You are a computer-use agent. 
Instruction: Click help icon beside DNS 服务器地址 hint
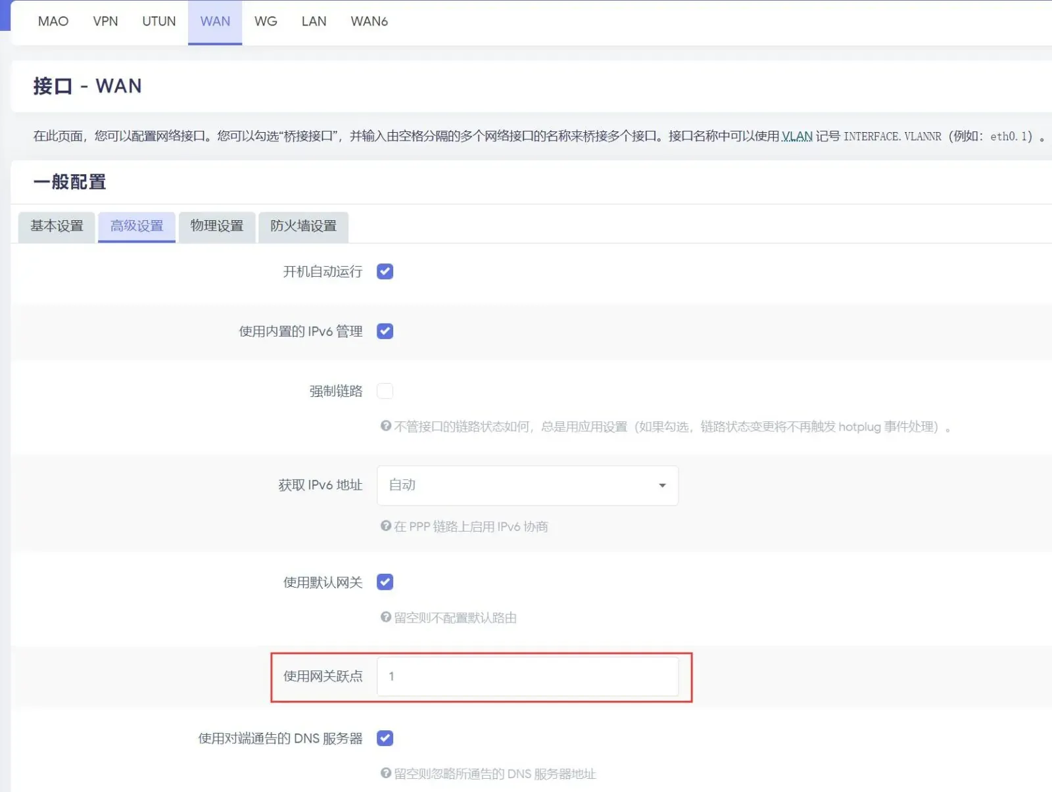pos(386,773)
